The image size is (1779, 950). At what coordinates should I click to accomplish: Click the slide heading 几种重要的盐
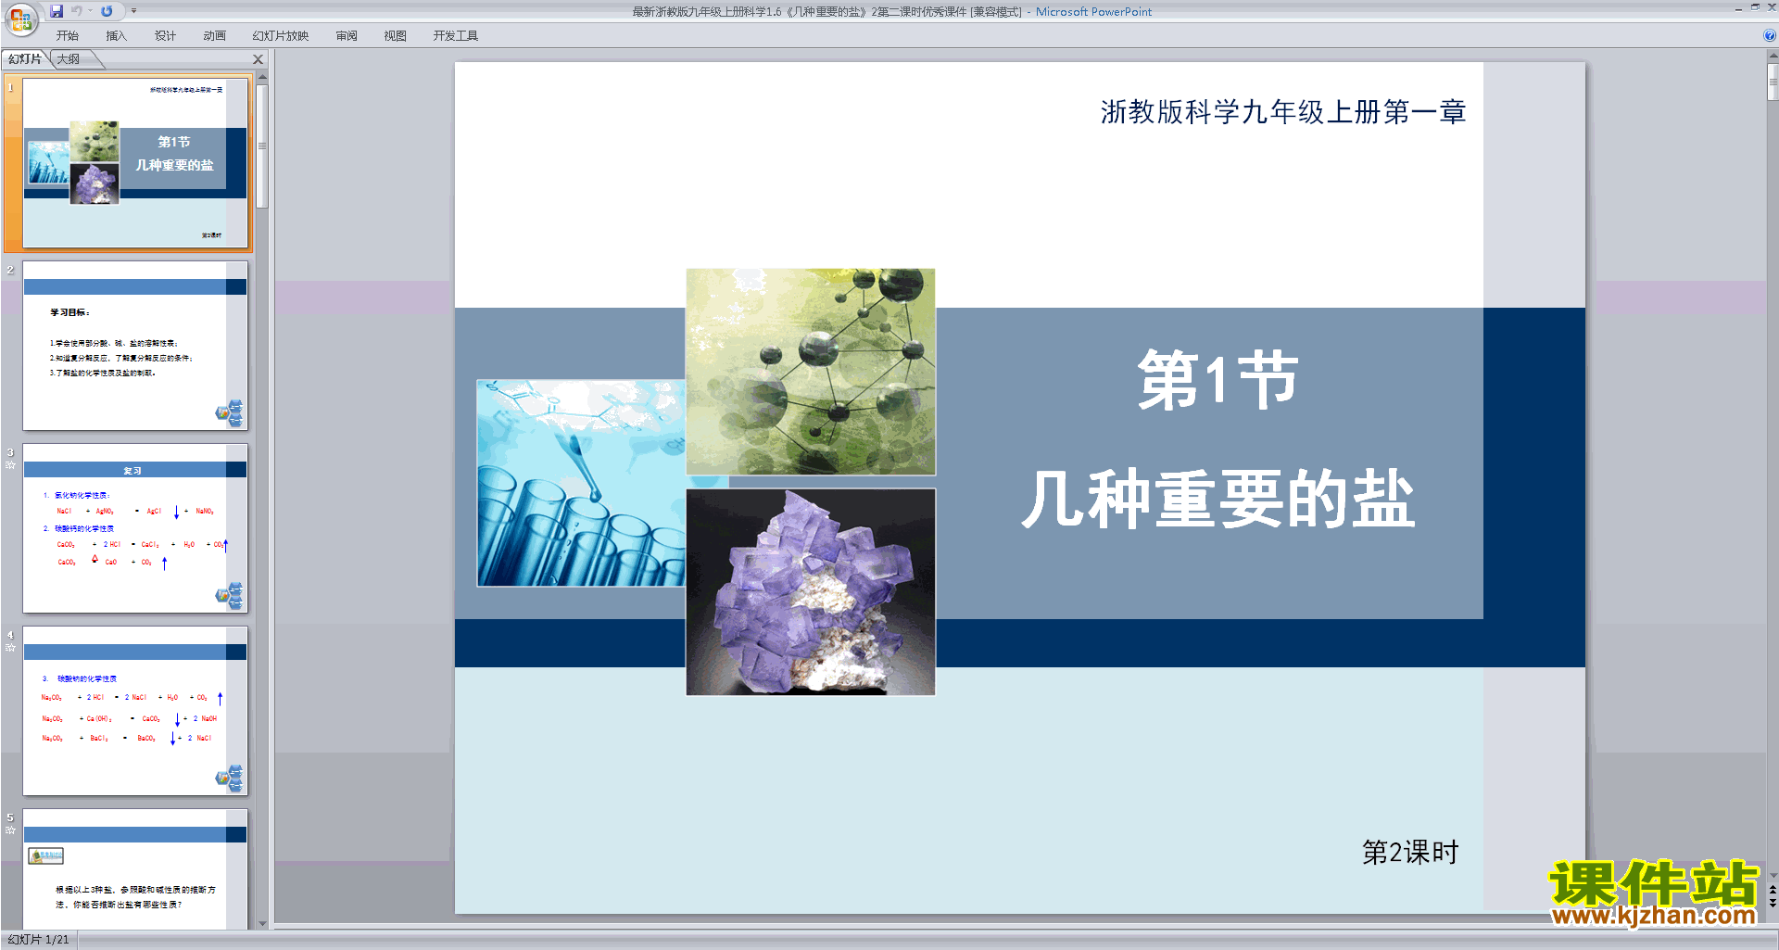(x=1218, y=499)
